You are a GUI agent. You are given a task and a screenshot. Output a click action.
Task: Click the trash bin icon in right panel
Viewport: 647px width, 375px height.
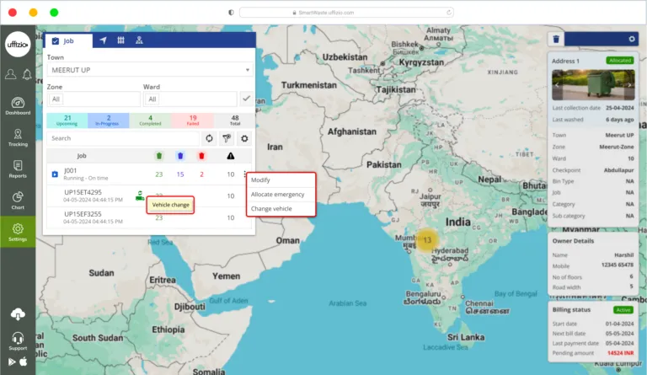coord(555,39)
